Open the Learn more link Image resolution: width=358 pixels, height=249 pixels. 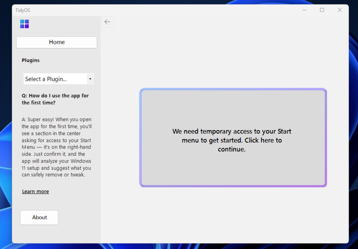coord(36,191)
